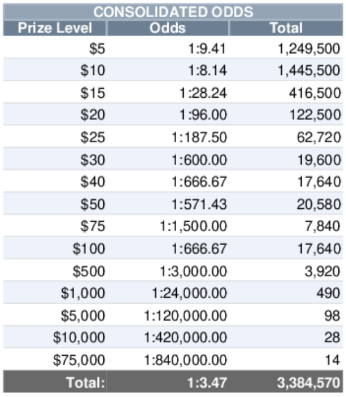The width and height of the screenshot is (346, 397).
Task: Click the Odds column header
Action: 168,28
